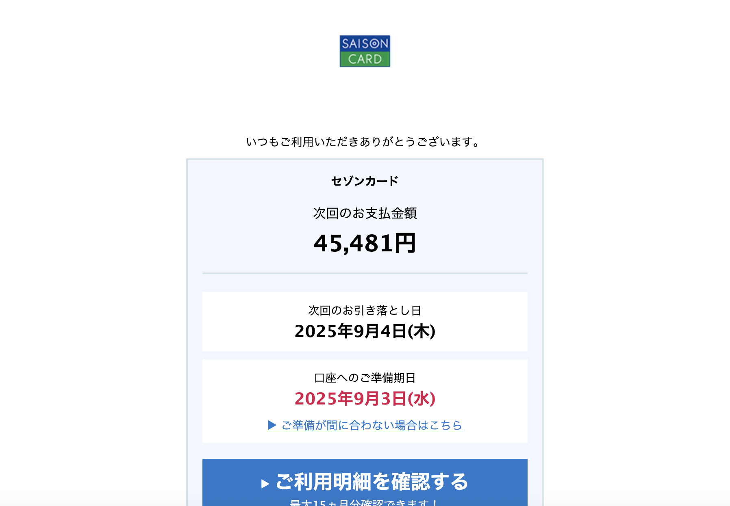Screen dimensions: 730x506
Task: Click the 口座へのご準備期日 label
Action: point(365,378)
